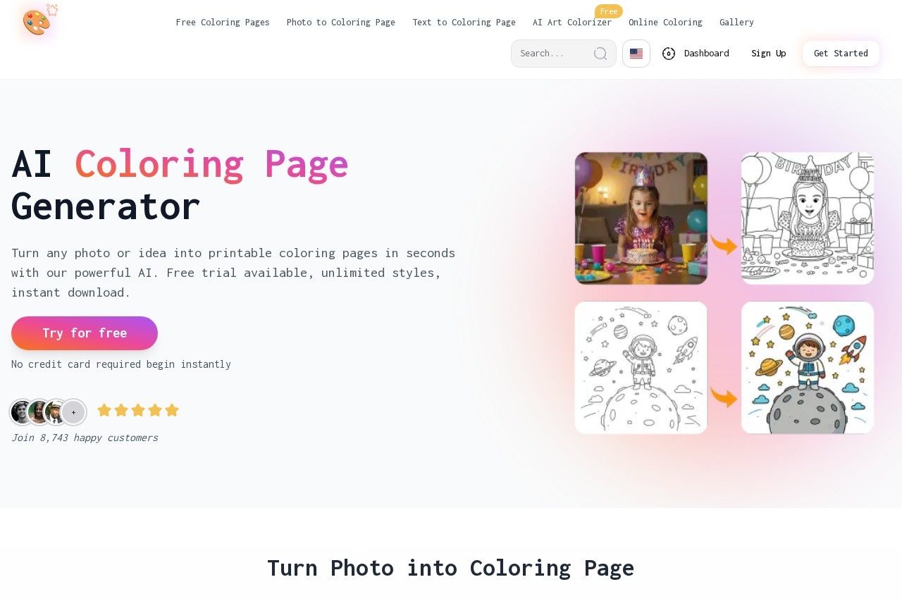This screenshot has height=601, width=902.
Task: Start with the Try for free button
Action: [x=85, y=333]
